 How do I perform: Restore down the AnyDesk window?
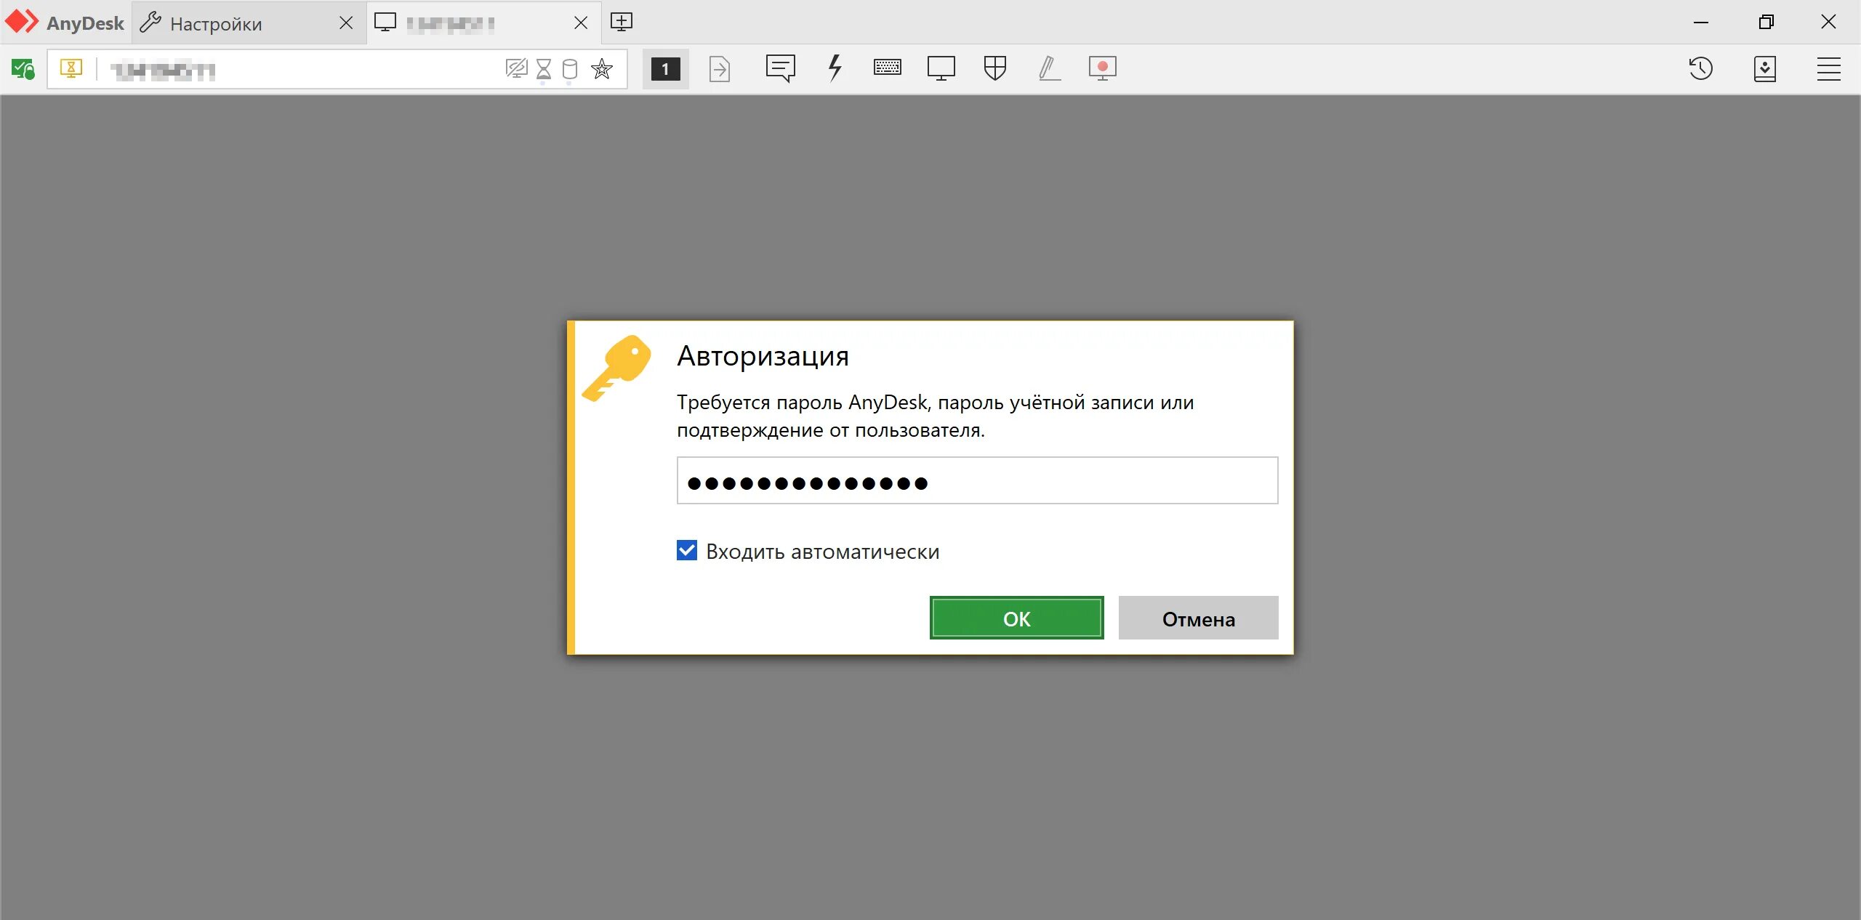click(1766, 23)
